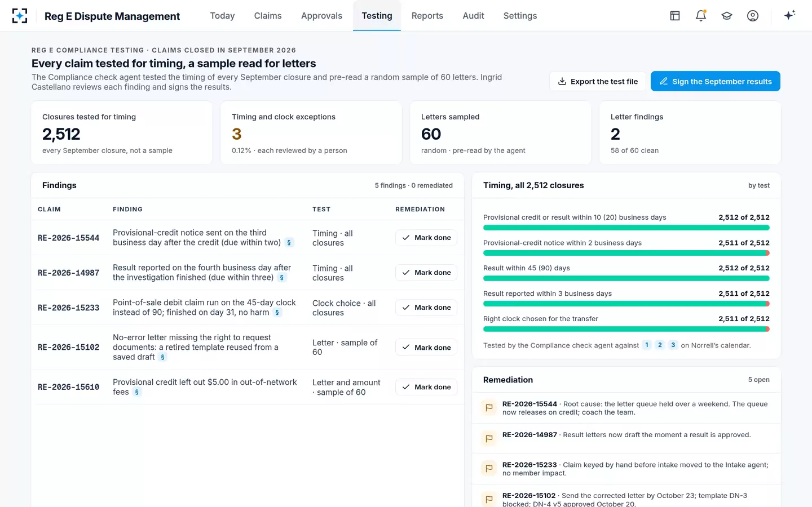
Task: Open claim RE-2026-15610 in Findings table
Action: [68, 387]
